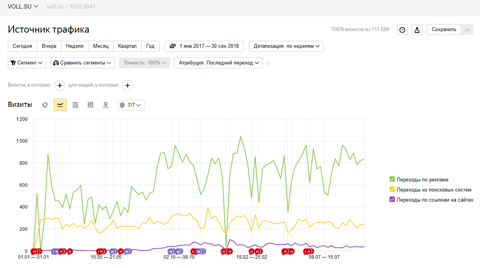Screen dimensions: 480x268
Task: Select the Квартал period
Action: pos(127,46)
